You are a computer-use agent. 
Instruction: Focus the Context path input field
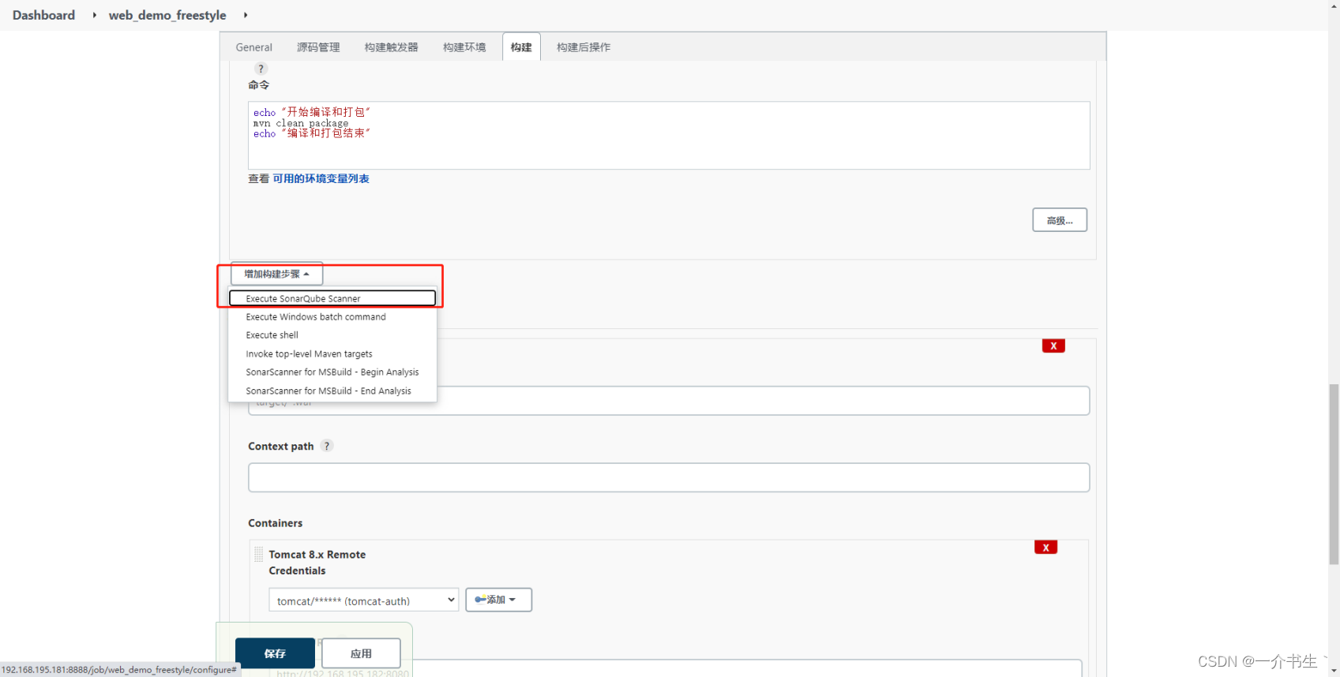pyautogui.click(x=669, y=477)
